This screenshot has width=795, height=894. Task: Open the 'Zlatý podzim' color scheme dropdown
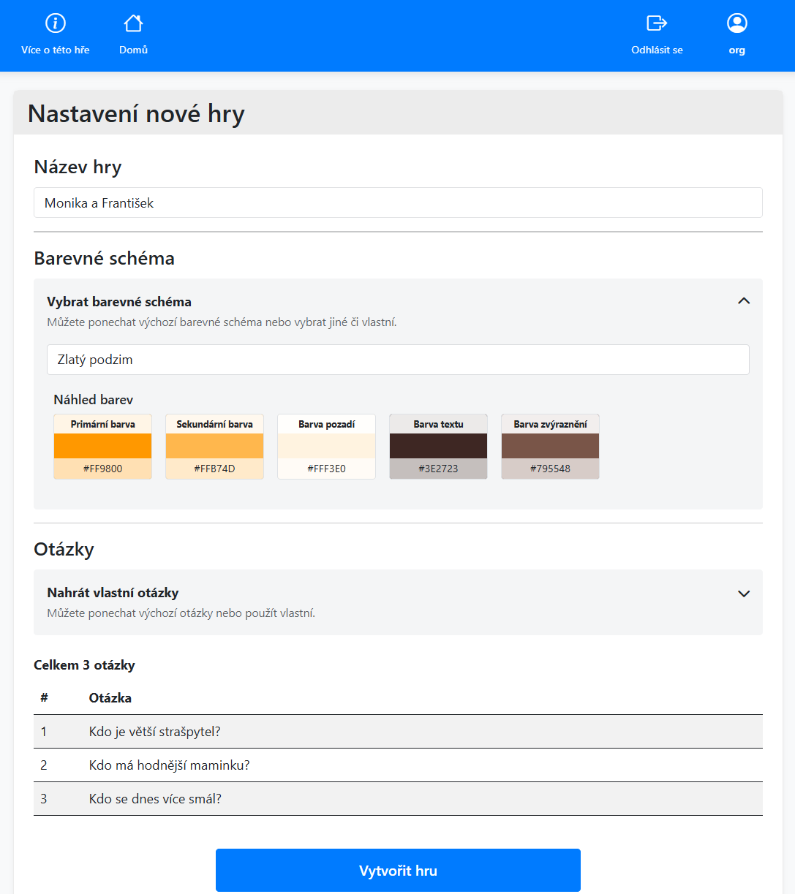click(398, 360)
